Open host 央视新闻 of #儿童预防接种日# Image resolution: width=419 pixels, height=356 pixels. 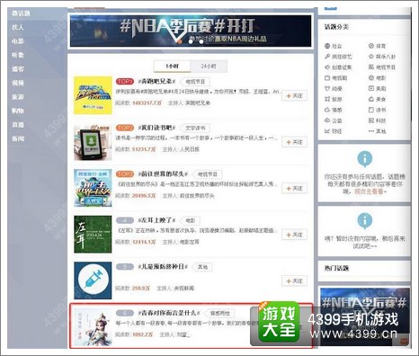coord(183,289)
